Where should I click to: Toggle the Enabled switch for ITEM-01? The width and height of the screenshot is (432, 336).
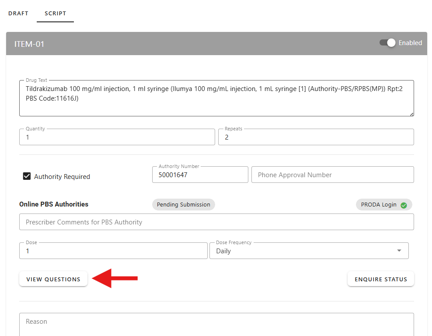(387, 43)
